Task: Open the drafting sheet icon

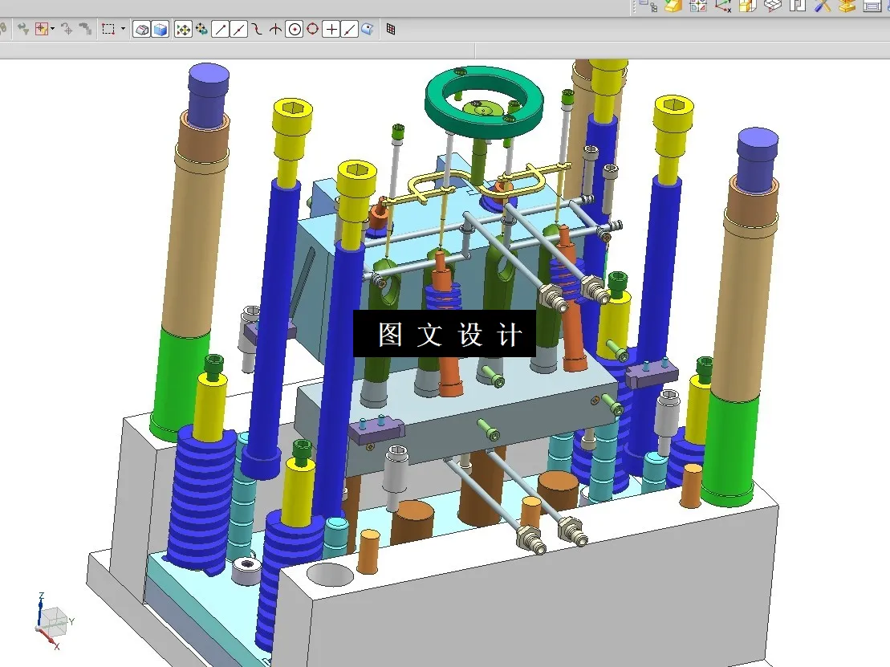Action: (871, 8)
